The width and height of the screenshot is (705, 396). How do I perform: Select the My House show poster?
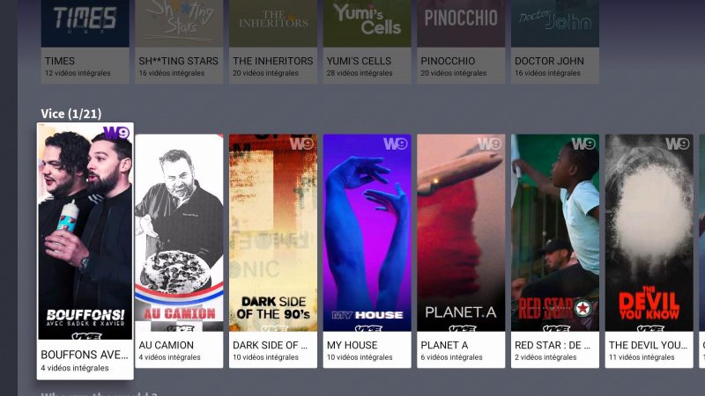coord(367,232)
